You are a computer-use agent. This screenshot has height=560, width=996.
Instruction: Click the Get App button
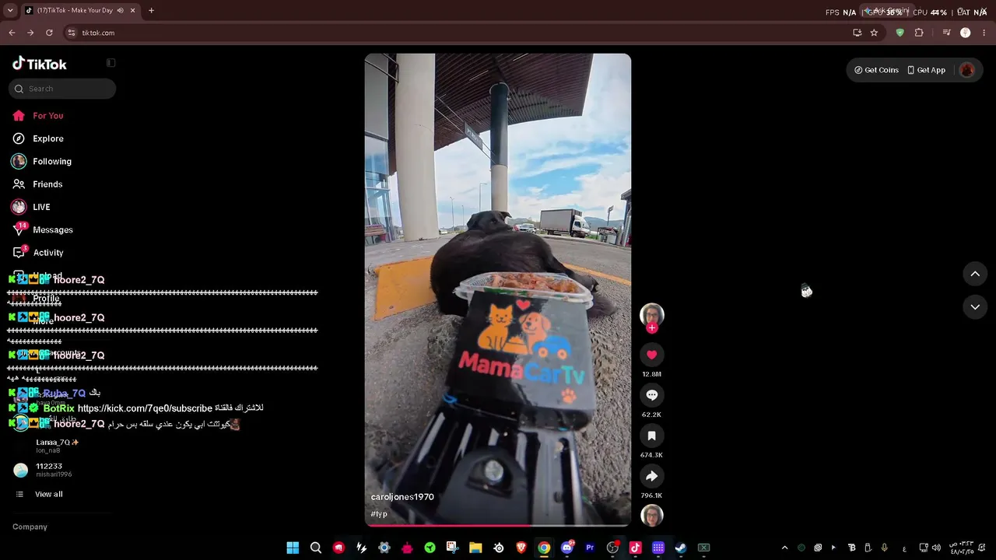(x=926, y=70)
